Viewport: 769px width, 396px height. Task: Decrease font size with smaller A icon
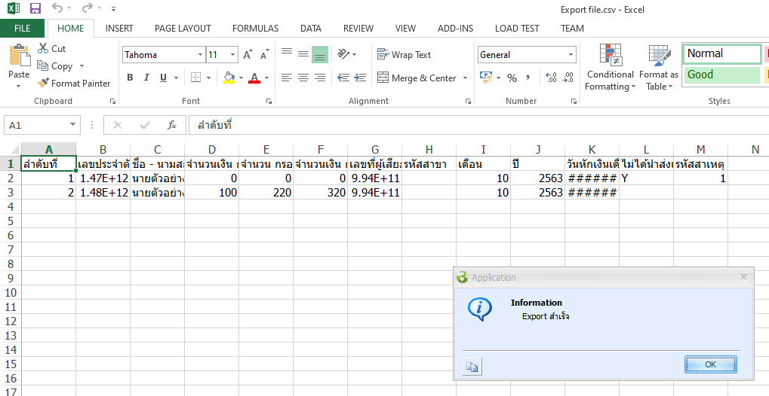265,55
